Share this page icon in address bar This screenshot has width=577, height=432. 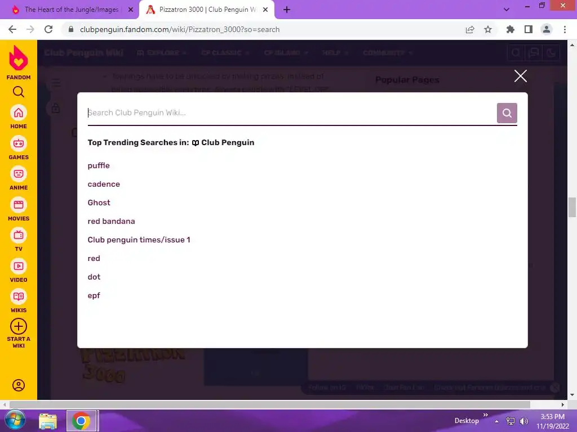coord(470,29)
